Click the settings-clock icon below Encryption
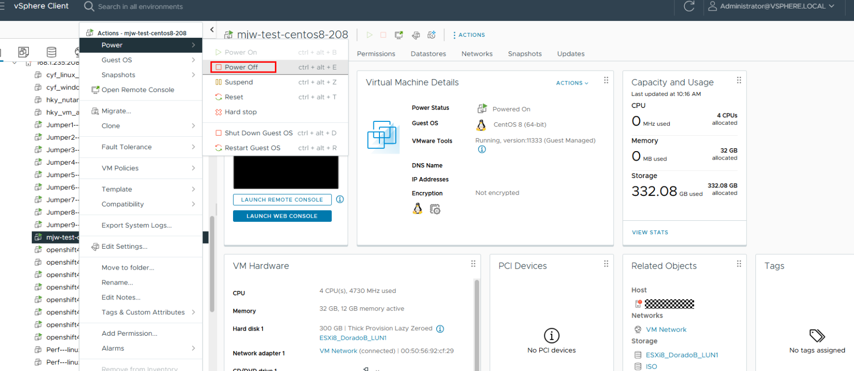 coord(435,209)
